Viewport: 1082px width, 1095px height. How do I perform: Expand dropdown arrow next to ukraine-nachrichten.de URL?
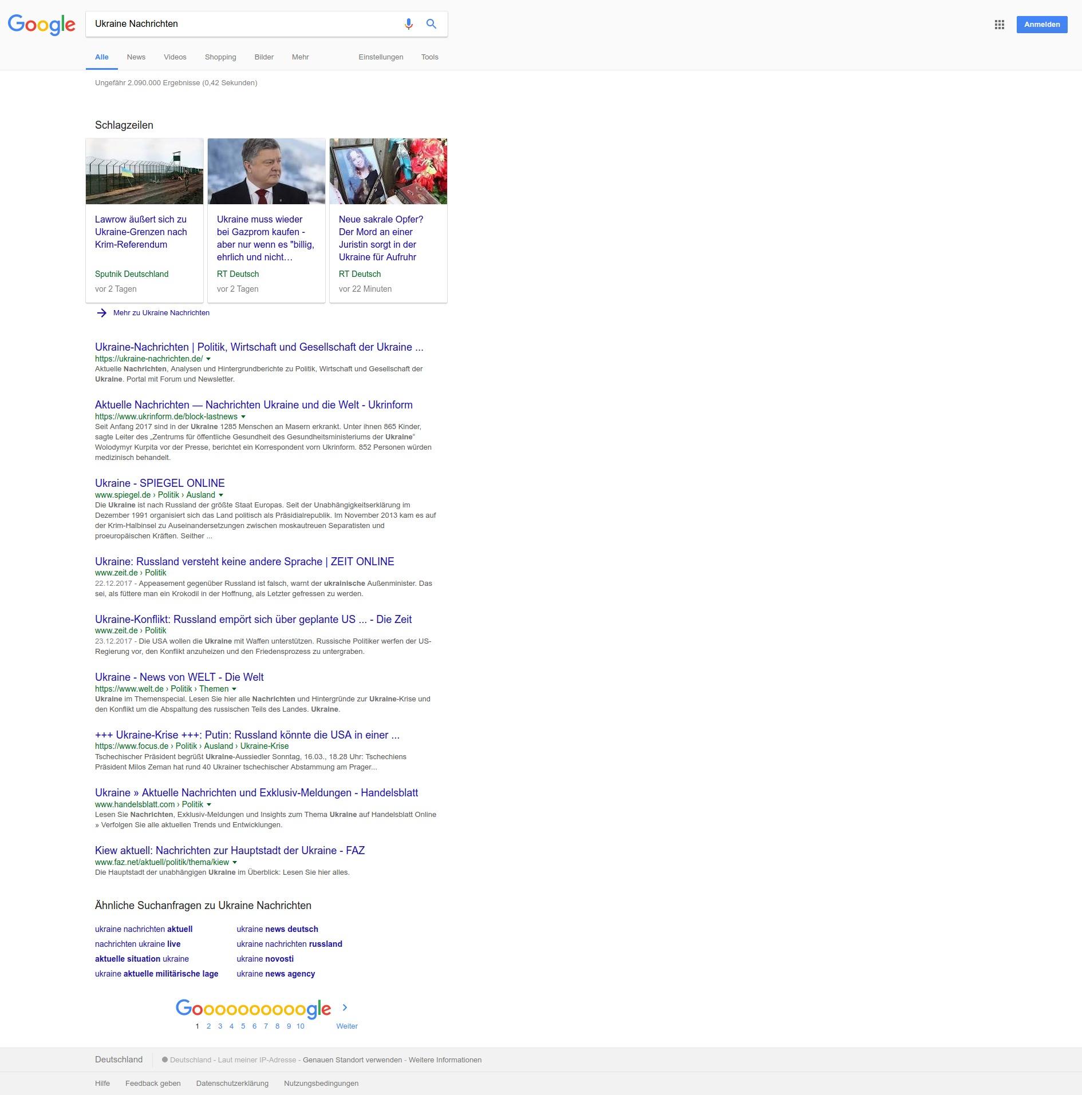point(208,359)
